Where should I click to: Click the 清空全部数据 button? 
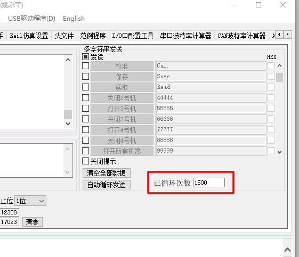point(107,173)
